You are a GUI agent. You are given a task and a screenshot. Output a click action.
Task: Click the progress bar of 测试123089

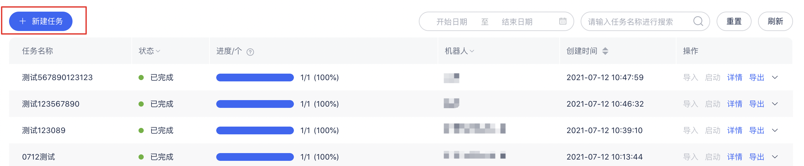click(255, 130)
